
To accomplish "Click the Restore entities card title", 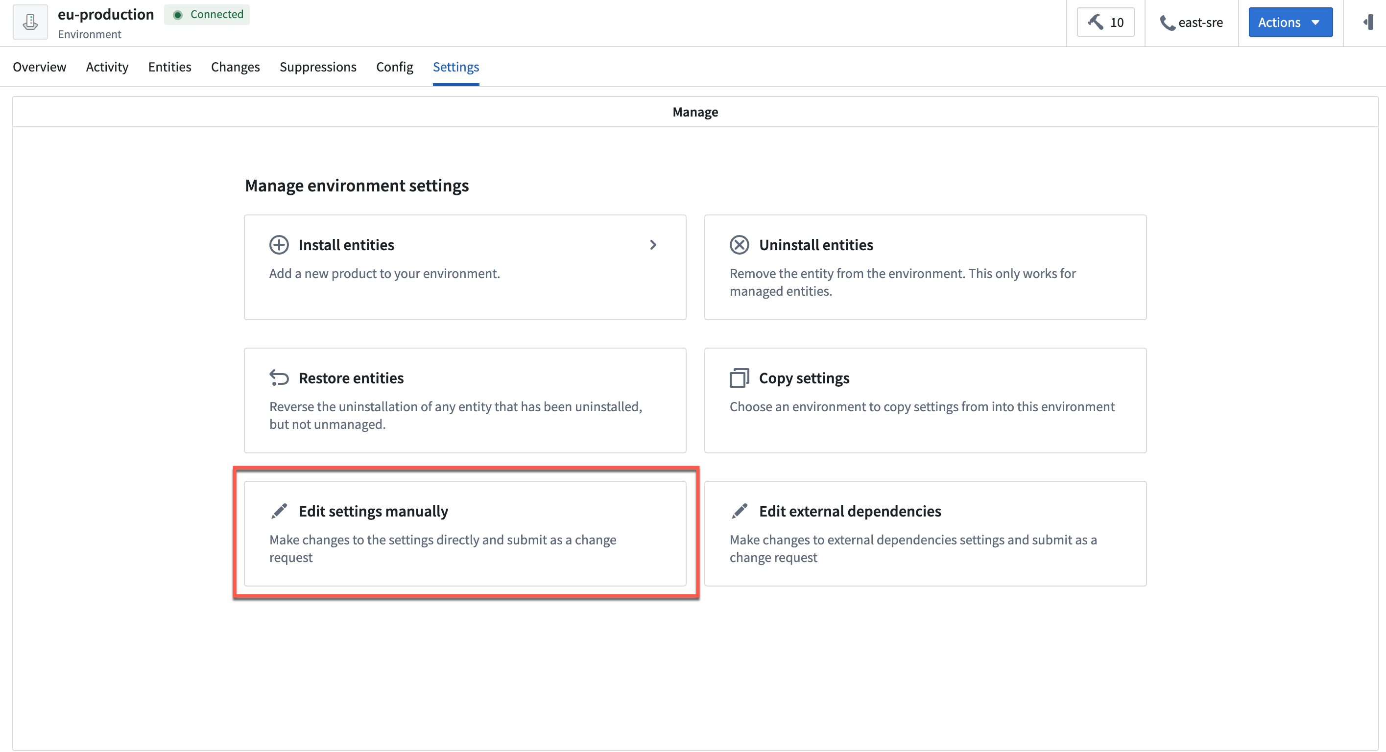I will point(351,378).
